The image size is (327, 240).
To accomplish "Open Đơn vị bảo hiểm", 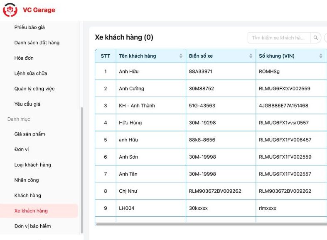I will point(32,226).
